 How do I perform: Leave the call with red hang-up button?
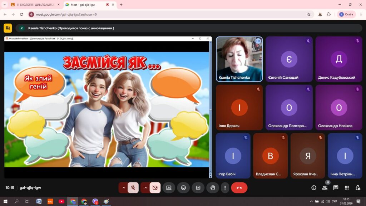(239, 187)
